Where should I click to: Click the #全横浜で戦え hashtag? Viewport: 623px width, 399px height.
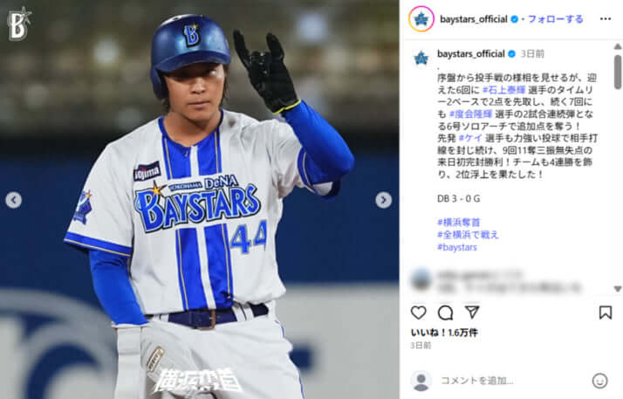[x=468, y=235]
